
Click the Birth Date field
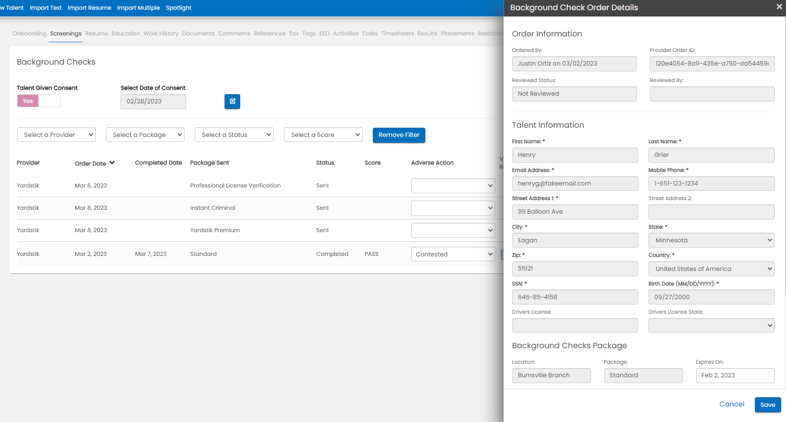tap(712, 297)
